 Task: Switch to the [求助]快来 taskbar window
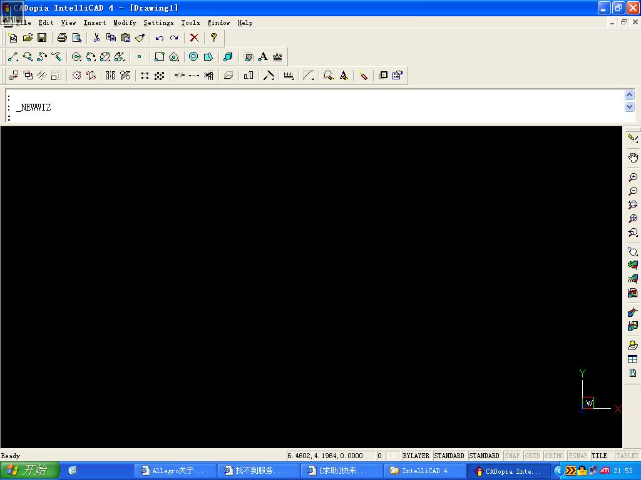pos(341,471)
